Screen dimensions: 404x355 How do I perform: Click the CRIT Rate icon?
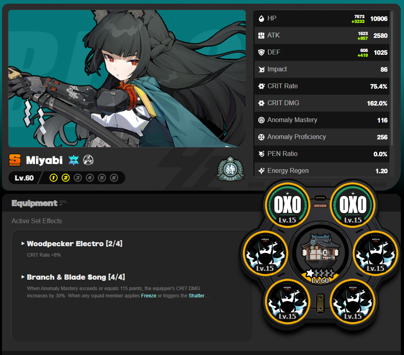(x=261, y=86)
